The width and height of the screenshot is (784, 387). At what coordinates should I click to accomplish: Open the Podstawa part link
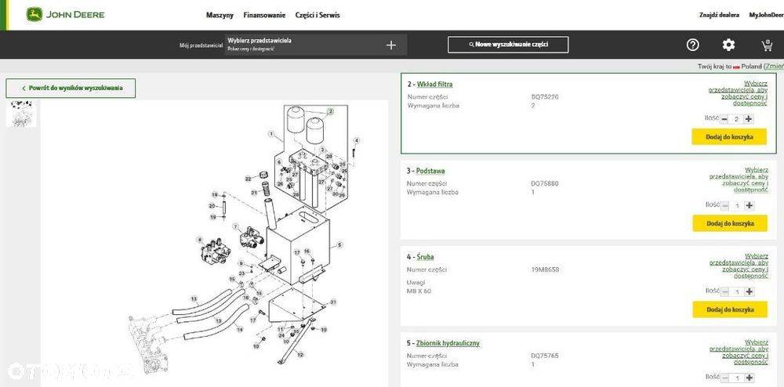tap(430, 171)
